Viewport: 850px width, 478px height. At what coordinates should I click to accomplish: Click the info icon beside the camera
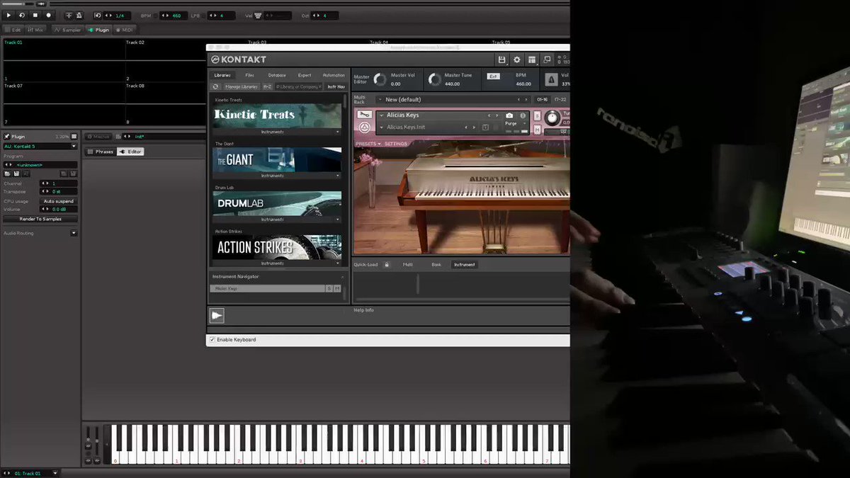pos(523,115)
